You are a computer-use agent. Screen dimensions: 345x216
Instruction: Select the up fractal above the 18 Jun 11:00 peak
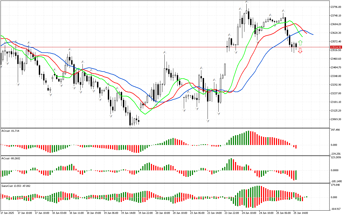[x=70, y=49]
